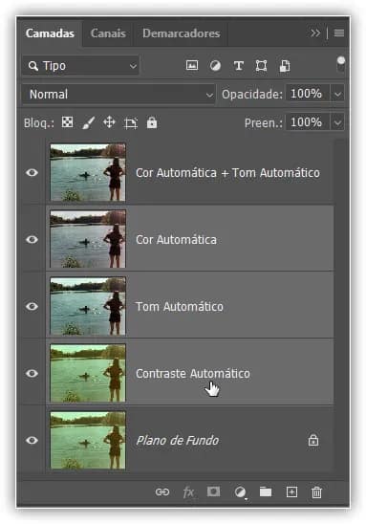Image resolution: width=366 pixels, height=524 pixels.
Task: Open the Layers panel hamburger menu
Action: tap(339, 33)
